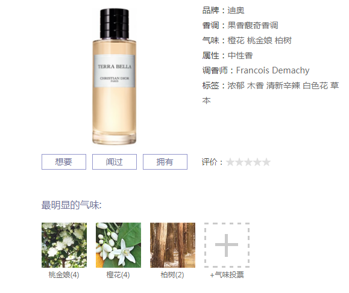Select the 柏树 tree thumbnail

(x=172, y=245)
